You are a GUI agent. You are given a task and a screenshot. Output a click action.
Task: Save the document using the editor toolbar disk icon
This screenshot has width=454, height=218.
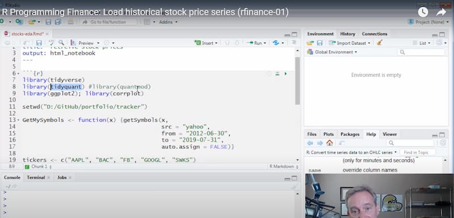point(39,42)
